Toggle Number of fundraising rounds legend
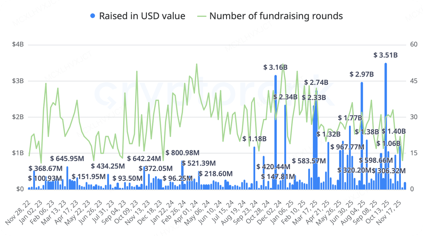423x236 pixels. click(x=270, y=16)
